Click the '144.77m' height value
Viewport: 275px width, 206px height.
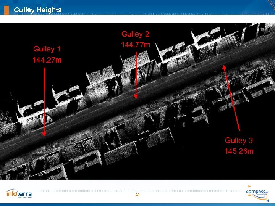pyautogui.click(x=136, y=45)
